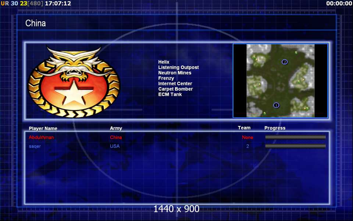353x221 pixels.
Task: Click the ECM Tank entry
Action: coord(170,95)
